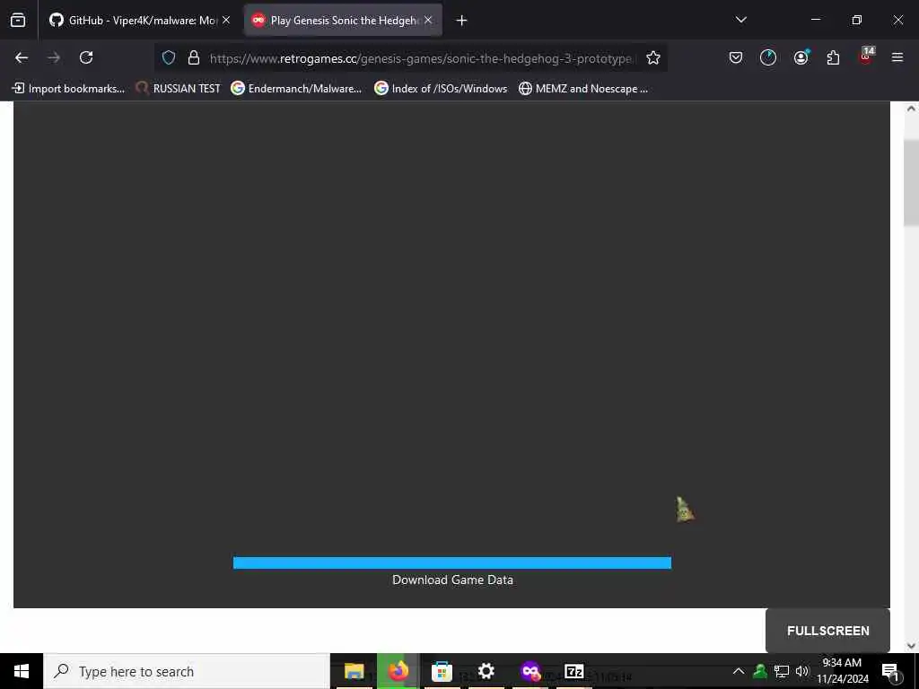Click the small pointed character sprite in game area

(x=684, y=510)
